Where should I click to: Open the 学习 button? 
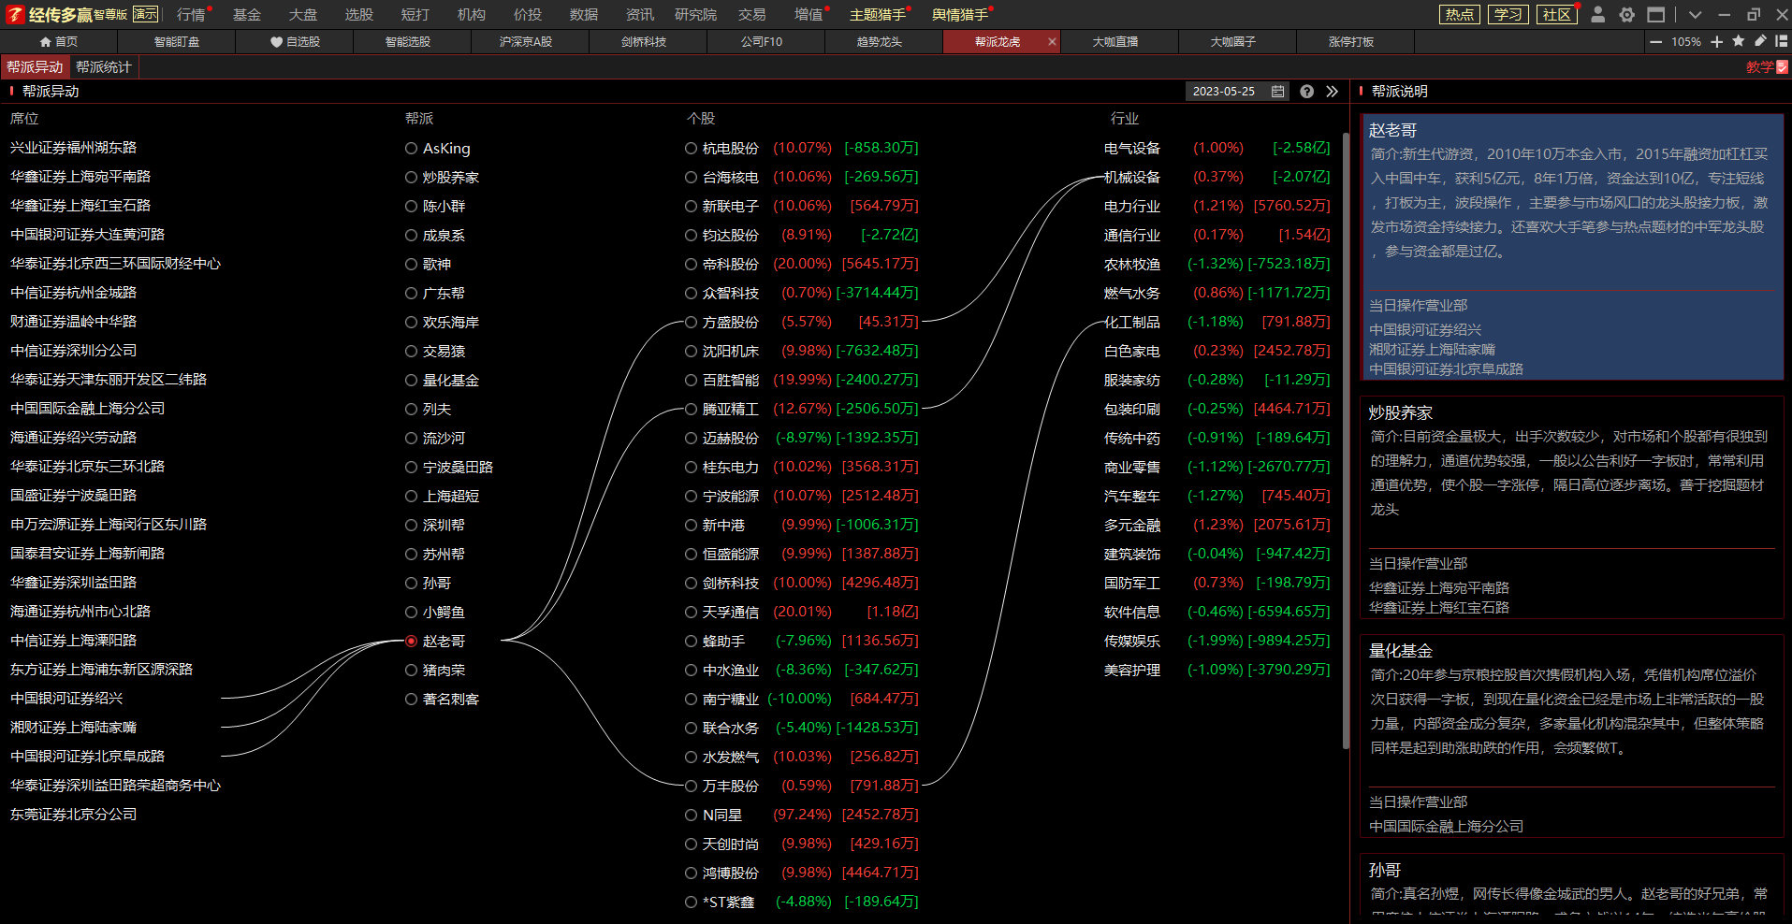(1508, 14)
